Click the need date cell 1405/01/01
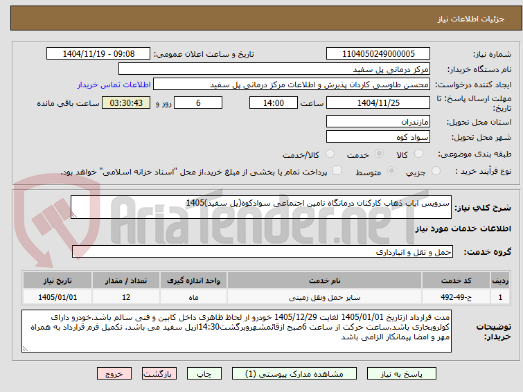 coord(57,297)
